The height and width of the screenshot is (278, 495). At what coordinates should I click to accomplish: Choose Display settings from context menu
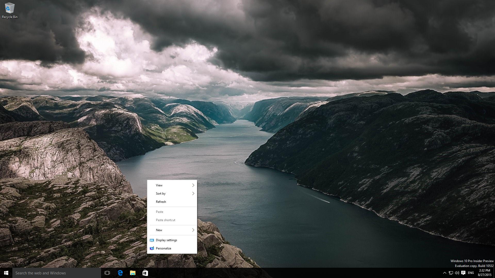[x=172, y=240]
